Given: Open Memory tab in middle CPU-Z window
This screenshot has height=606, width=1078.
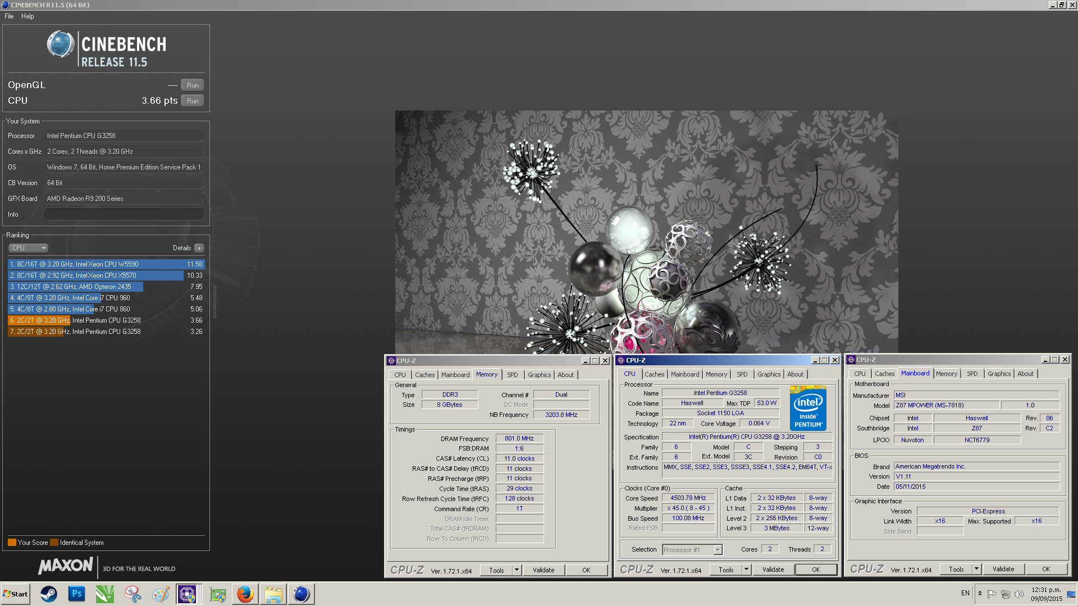Looking at the screenshot, I should coord(716,374).
